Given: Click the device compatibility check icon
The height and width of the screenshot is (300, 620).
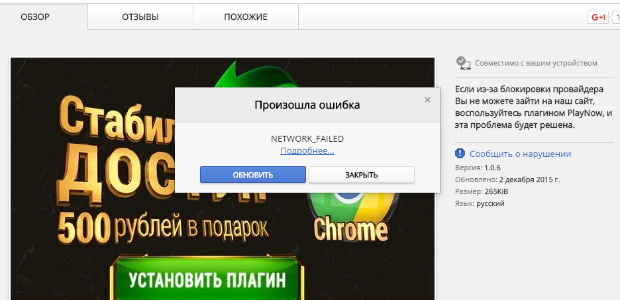Looking at the screenshot, I should click(463, 63).
